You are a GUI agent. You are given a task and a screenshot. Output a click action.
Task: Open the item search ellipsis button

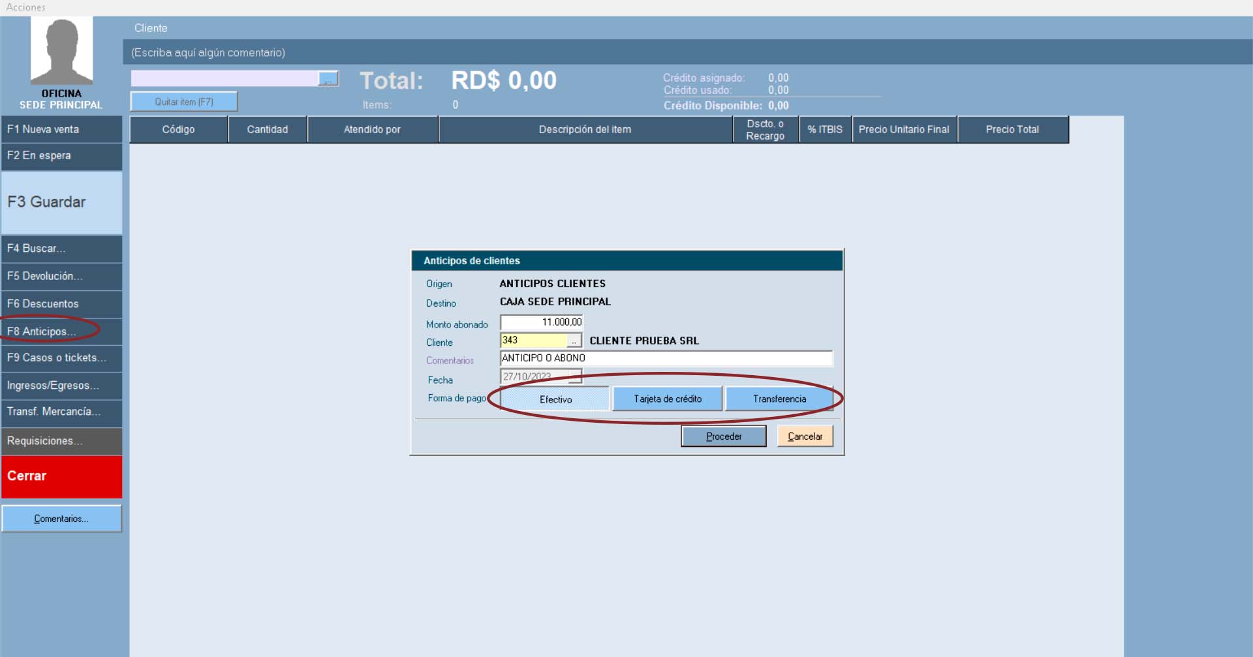328,79
